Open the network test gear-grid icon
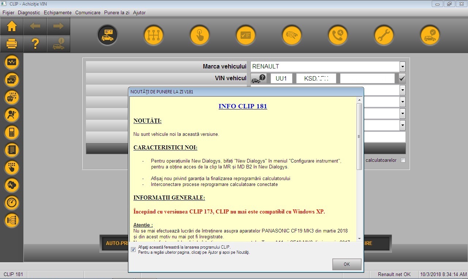This screenshot has height=279, width=468. coord(154,35)
